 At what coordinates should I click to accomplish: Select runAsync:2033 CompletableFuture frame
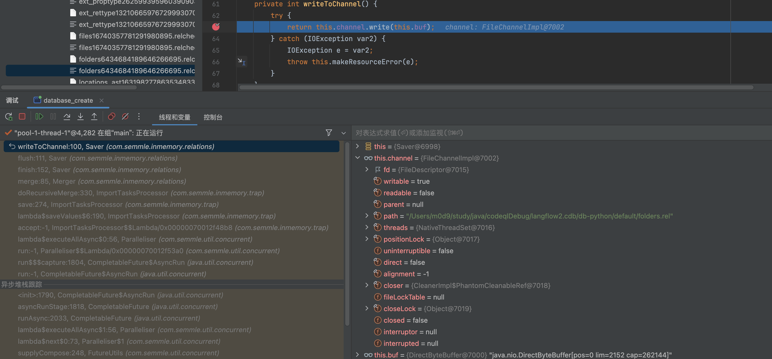pos(171,318)
